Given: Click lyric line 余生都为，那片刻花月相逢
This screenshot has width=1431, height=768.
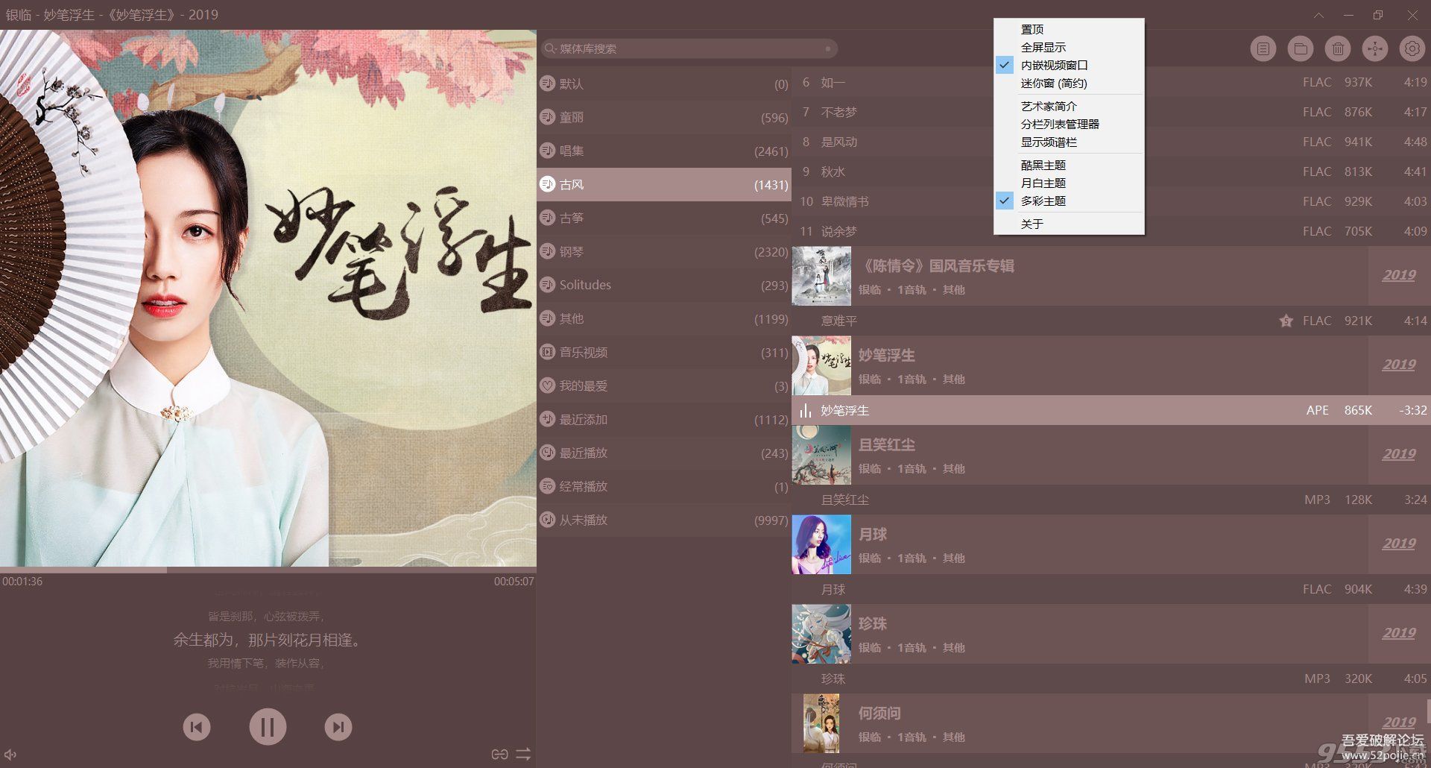Looking at the screenshot, I should [x=267, y=640].
